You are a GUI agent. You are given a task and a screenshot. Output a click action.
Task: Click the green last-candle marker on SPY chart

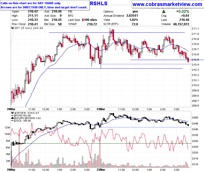(188, 60)
